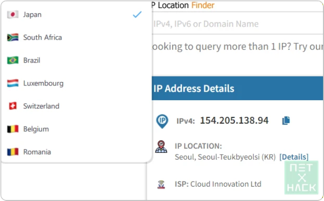Click the Belgium flag icon

click(13, 129)
